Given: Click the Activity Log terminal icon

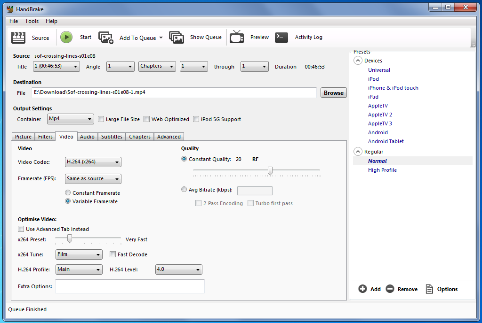Looking at the screenshot, I should (281, 37).
